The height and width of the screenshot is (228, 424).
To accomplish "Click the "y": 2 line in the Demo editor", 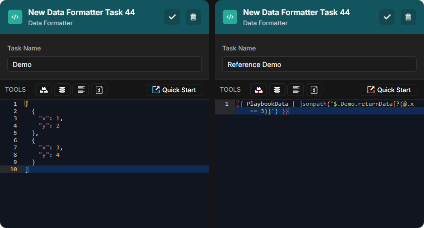I will pos(49,126).
